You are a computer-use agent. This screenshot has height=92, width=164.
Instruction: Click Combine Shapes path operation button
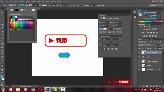coord(104,49)
